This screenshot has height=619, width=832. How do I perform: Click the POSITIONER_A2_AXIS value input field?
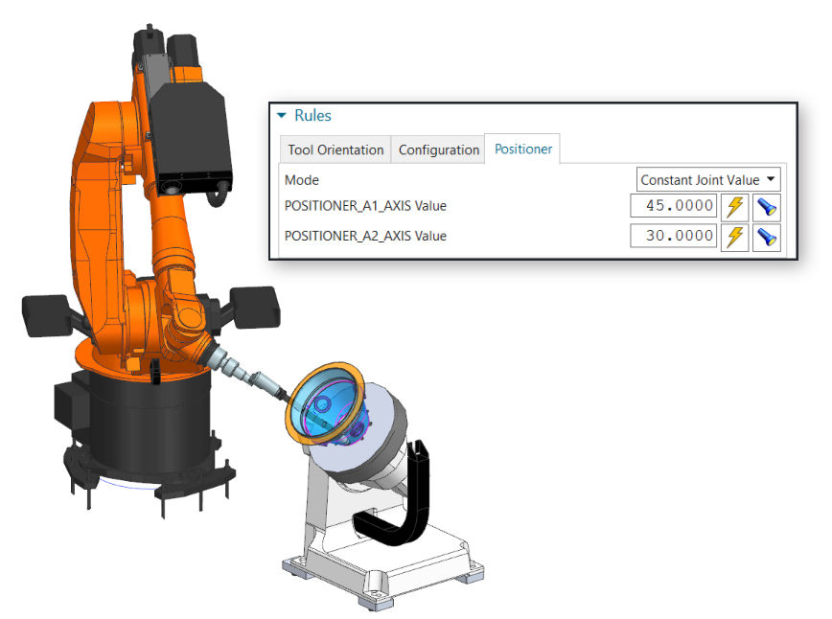click(672, 237)
